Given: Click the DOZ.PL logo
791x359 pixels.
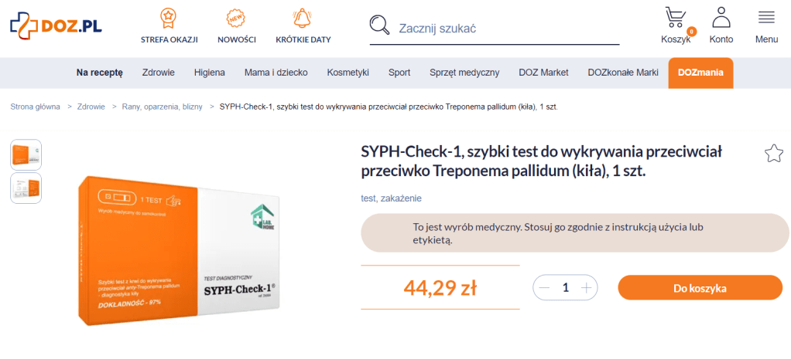Looking at the screenshot, I should (56, 26).
